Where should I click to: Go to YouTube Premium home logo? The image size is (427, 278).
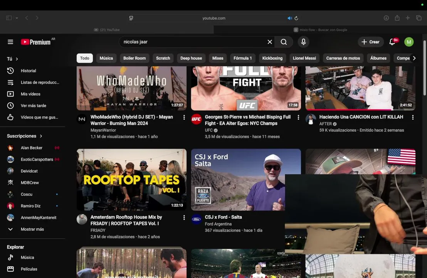pos(36,42)
